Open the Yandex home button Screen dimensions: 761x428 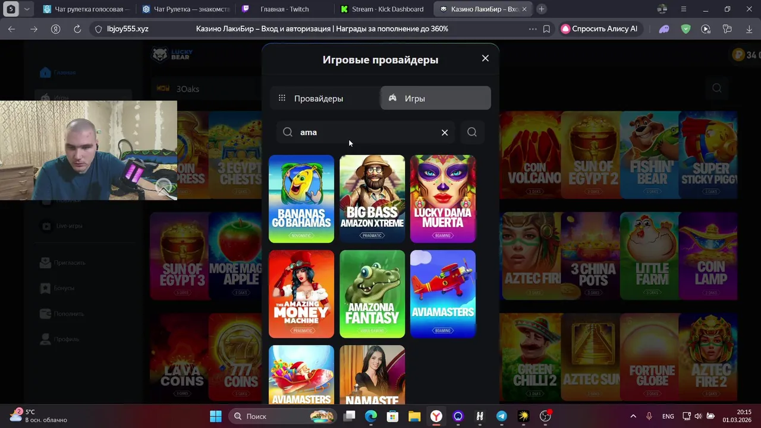[55, 29]
